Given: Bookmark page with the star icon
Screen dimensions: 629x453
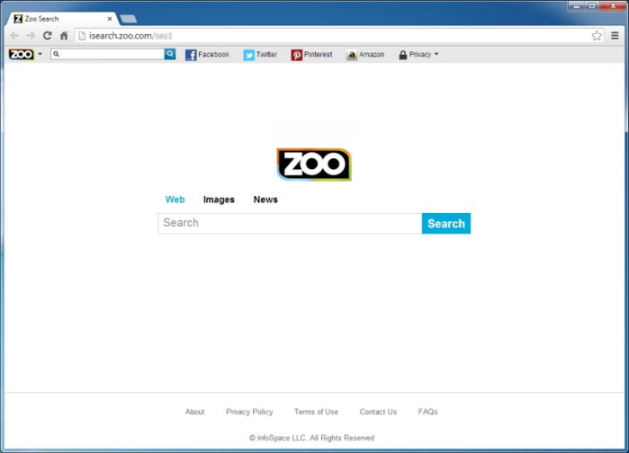Looking at the screenshot, I should tap(597, 36).
